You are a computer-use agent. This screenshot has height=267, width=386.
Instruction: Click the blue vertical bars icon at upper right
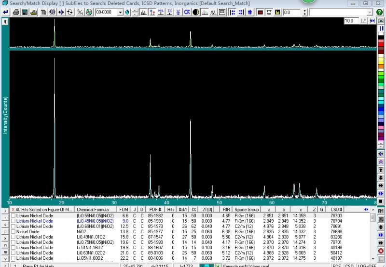381,28
